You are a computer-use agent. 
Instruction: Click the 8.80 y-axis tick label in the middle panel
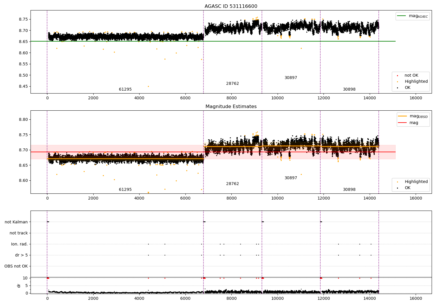pos(23,120)
